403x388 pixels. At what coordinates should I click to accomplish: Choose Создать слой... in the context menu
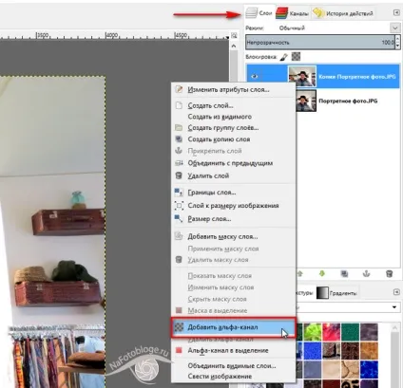click(233, 105)
